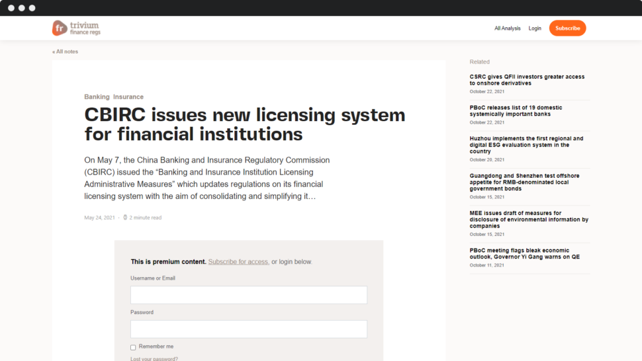Open the Login page from the navigation

point(535,28)
